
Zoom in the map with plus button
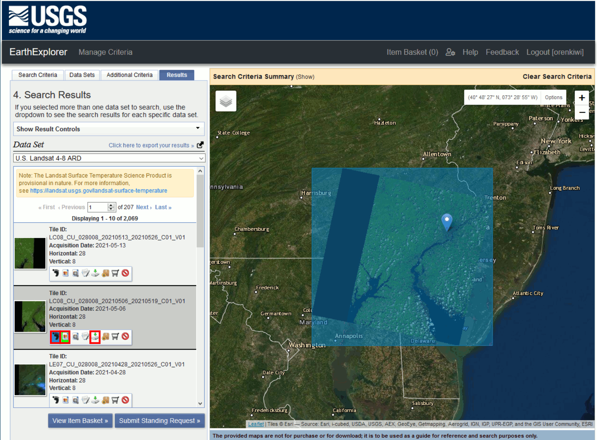(x=582, y=98)
